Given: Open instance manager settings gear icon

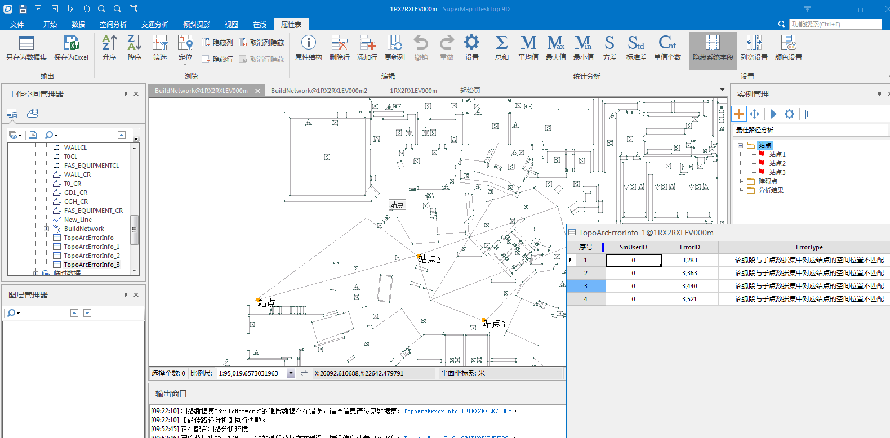Looking at the screenshot, I should click(x=790, y=114).
